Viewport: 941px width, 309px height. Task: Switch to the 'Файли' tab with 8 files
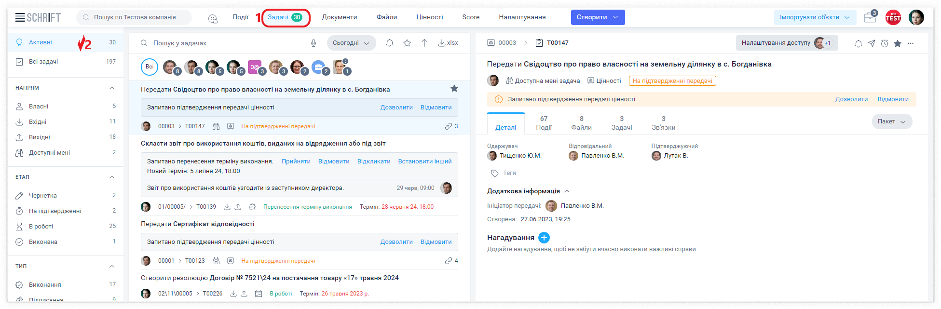point(581,123)
